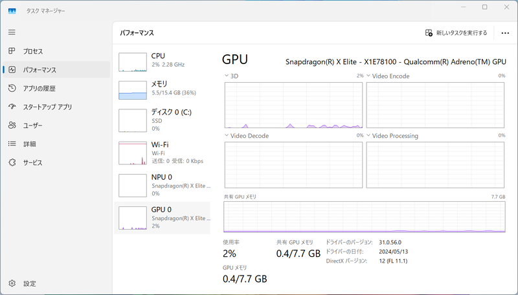Click 0.4/7.7 GB beneath GPU メモリ stat label
The height and width of the screenshot is (295, 518).
pos(245,279)
